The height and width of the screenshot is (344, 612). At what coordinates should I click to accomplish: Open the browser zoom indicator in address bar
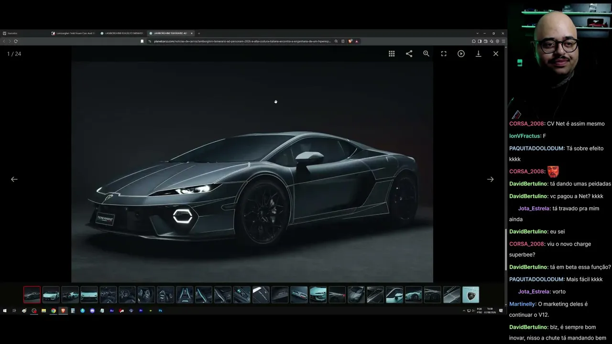(336, 41)
